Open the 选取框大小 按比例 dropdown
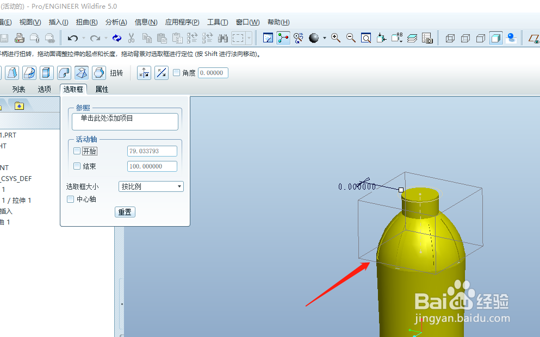 coord(151,186)
